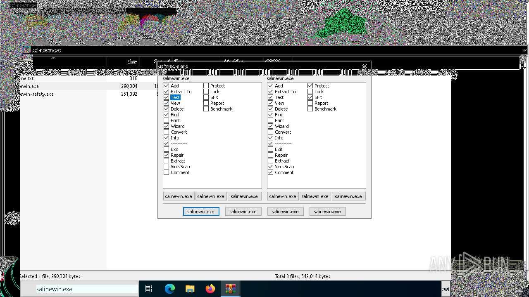The width and height of the screenshot is (529, 297).
Task: Toggle the highlighted Test checkbox
Action: point(167,97)
